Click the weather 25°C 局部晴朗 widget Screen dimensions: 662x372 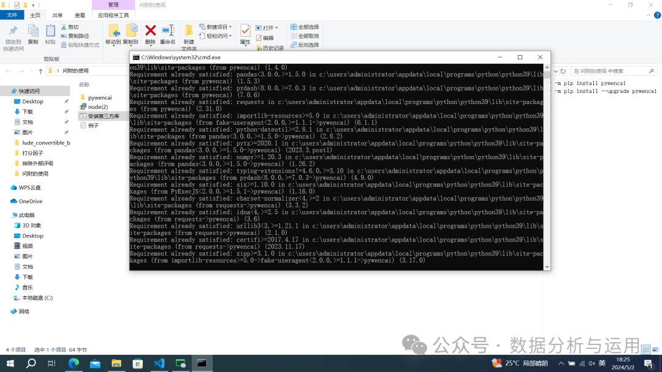(520, 363)
